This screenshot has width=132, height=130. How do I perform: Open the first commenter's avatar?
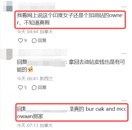click(8, 6)
